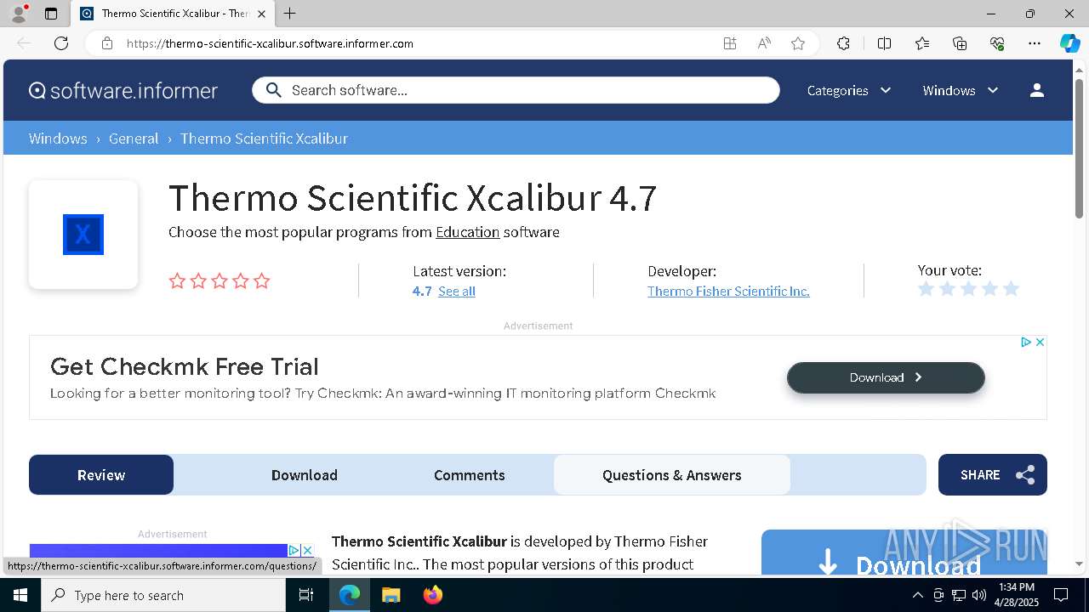The image size is (1089, 612).
Task: Click the Search software field
Action: click(516, 90)
